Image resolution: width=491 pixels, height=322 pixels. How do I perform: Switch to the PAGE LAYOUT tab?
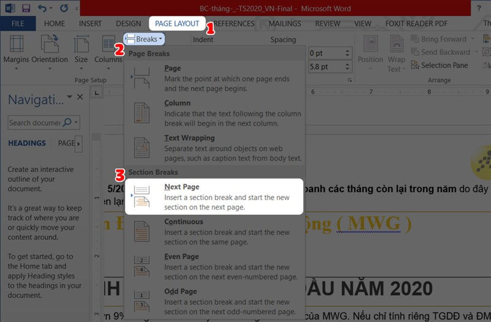(177, 23)
